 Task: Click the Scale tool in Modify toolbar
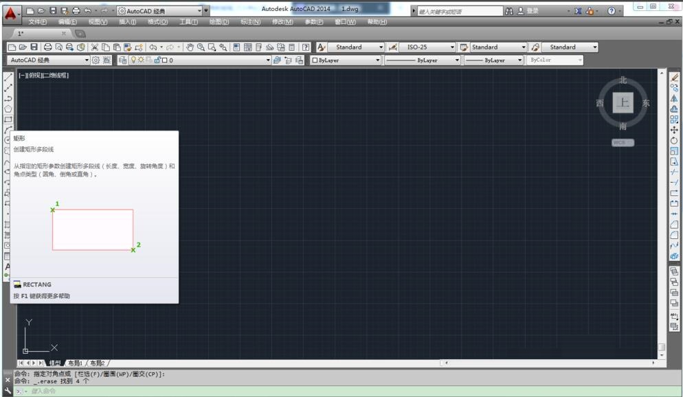click(x=674, y=151)
